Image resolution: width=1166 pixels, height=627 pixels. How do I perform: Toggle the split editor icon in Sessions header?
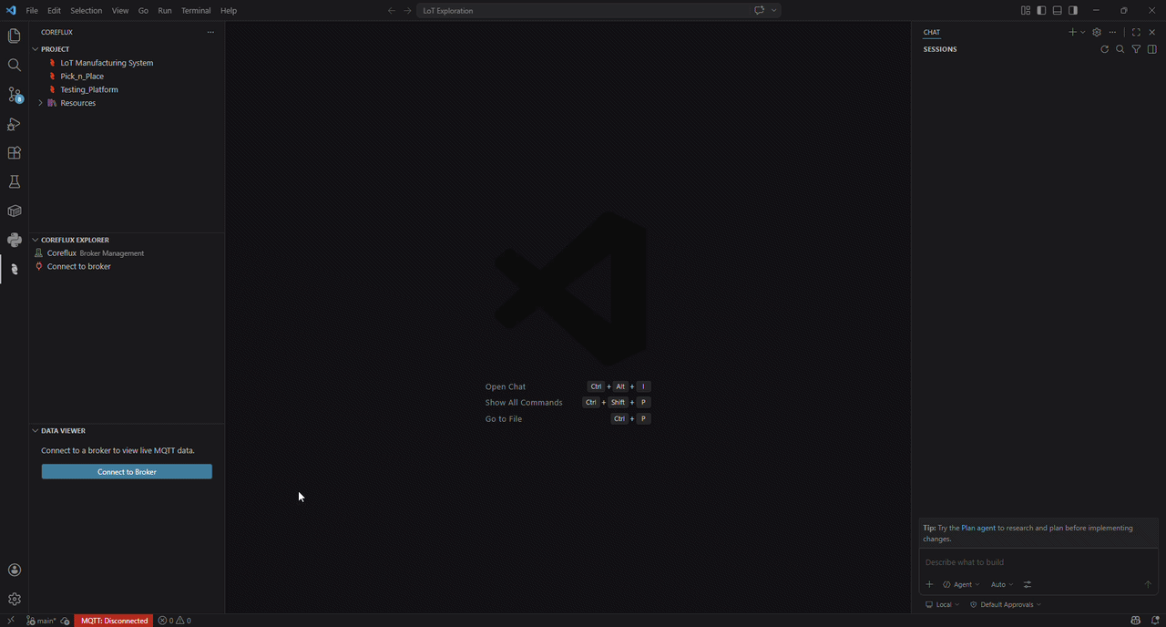[1151, 49]
